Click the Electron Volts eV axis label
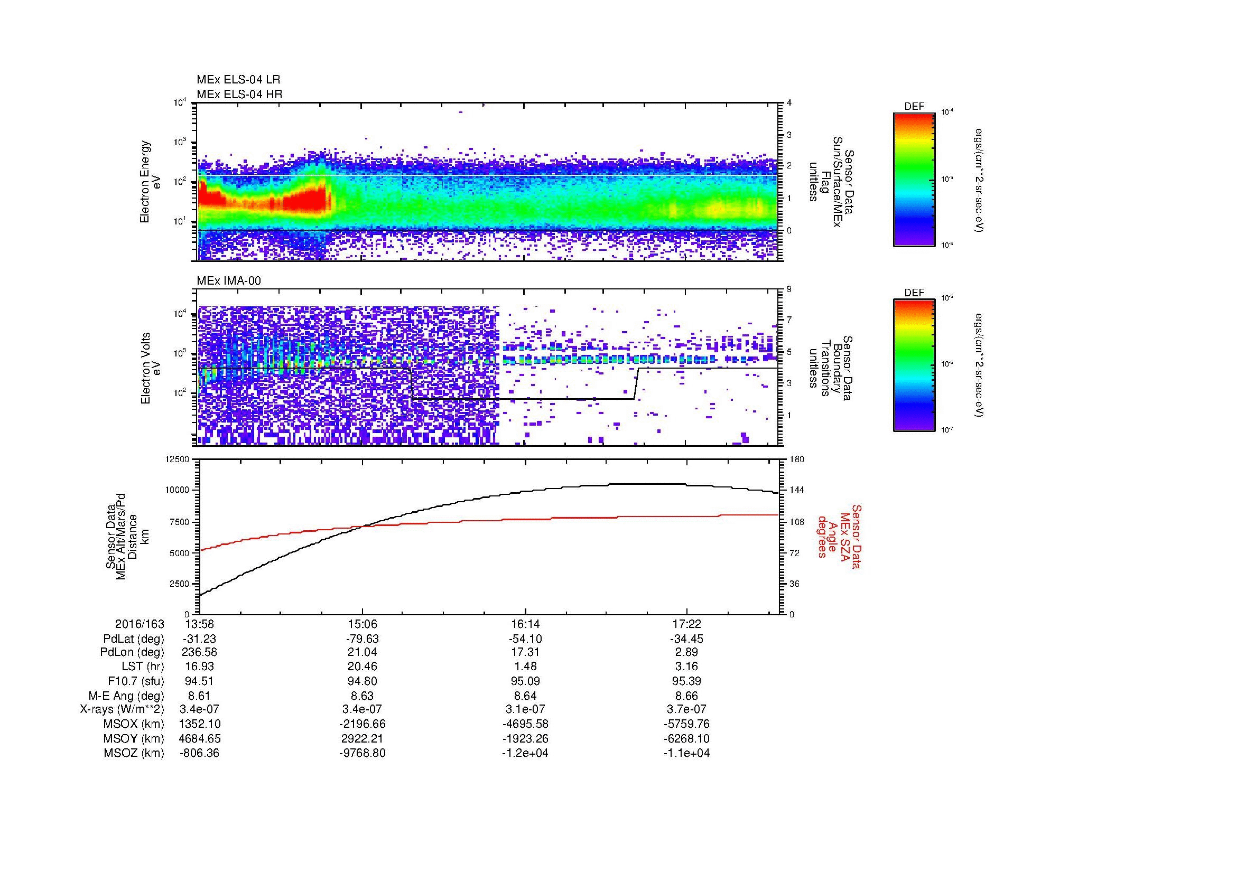 pyautogui.click(x=151, y=369)
